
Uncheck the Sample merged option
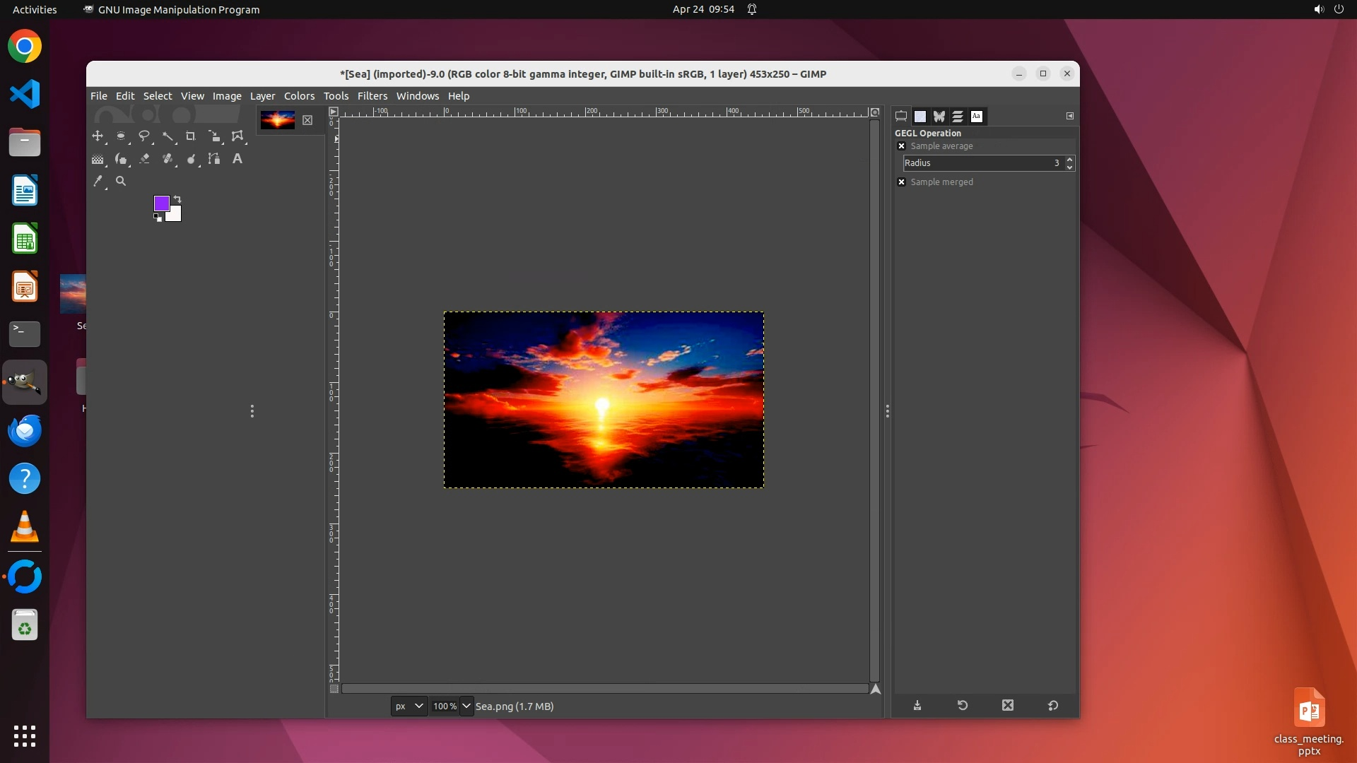[x=901, y=182]
